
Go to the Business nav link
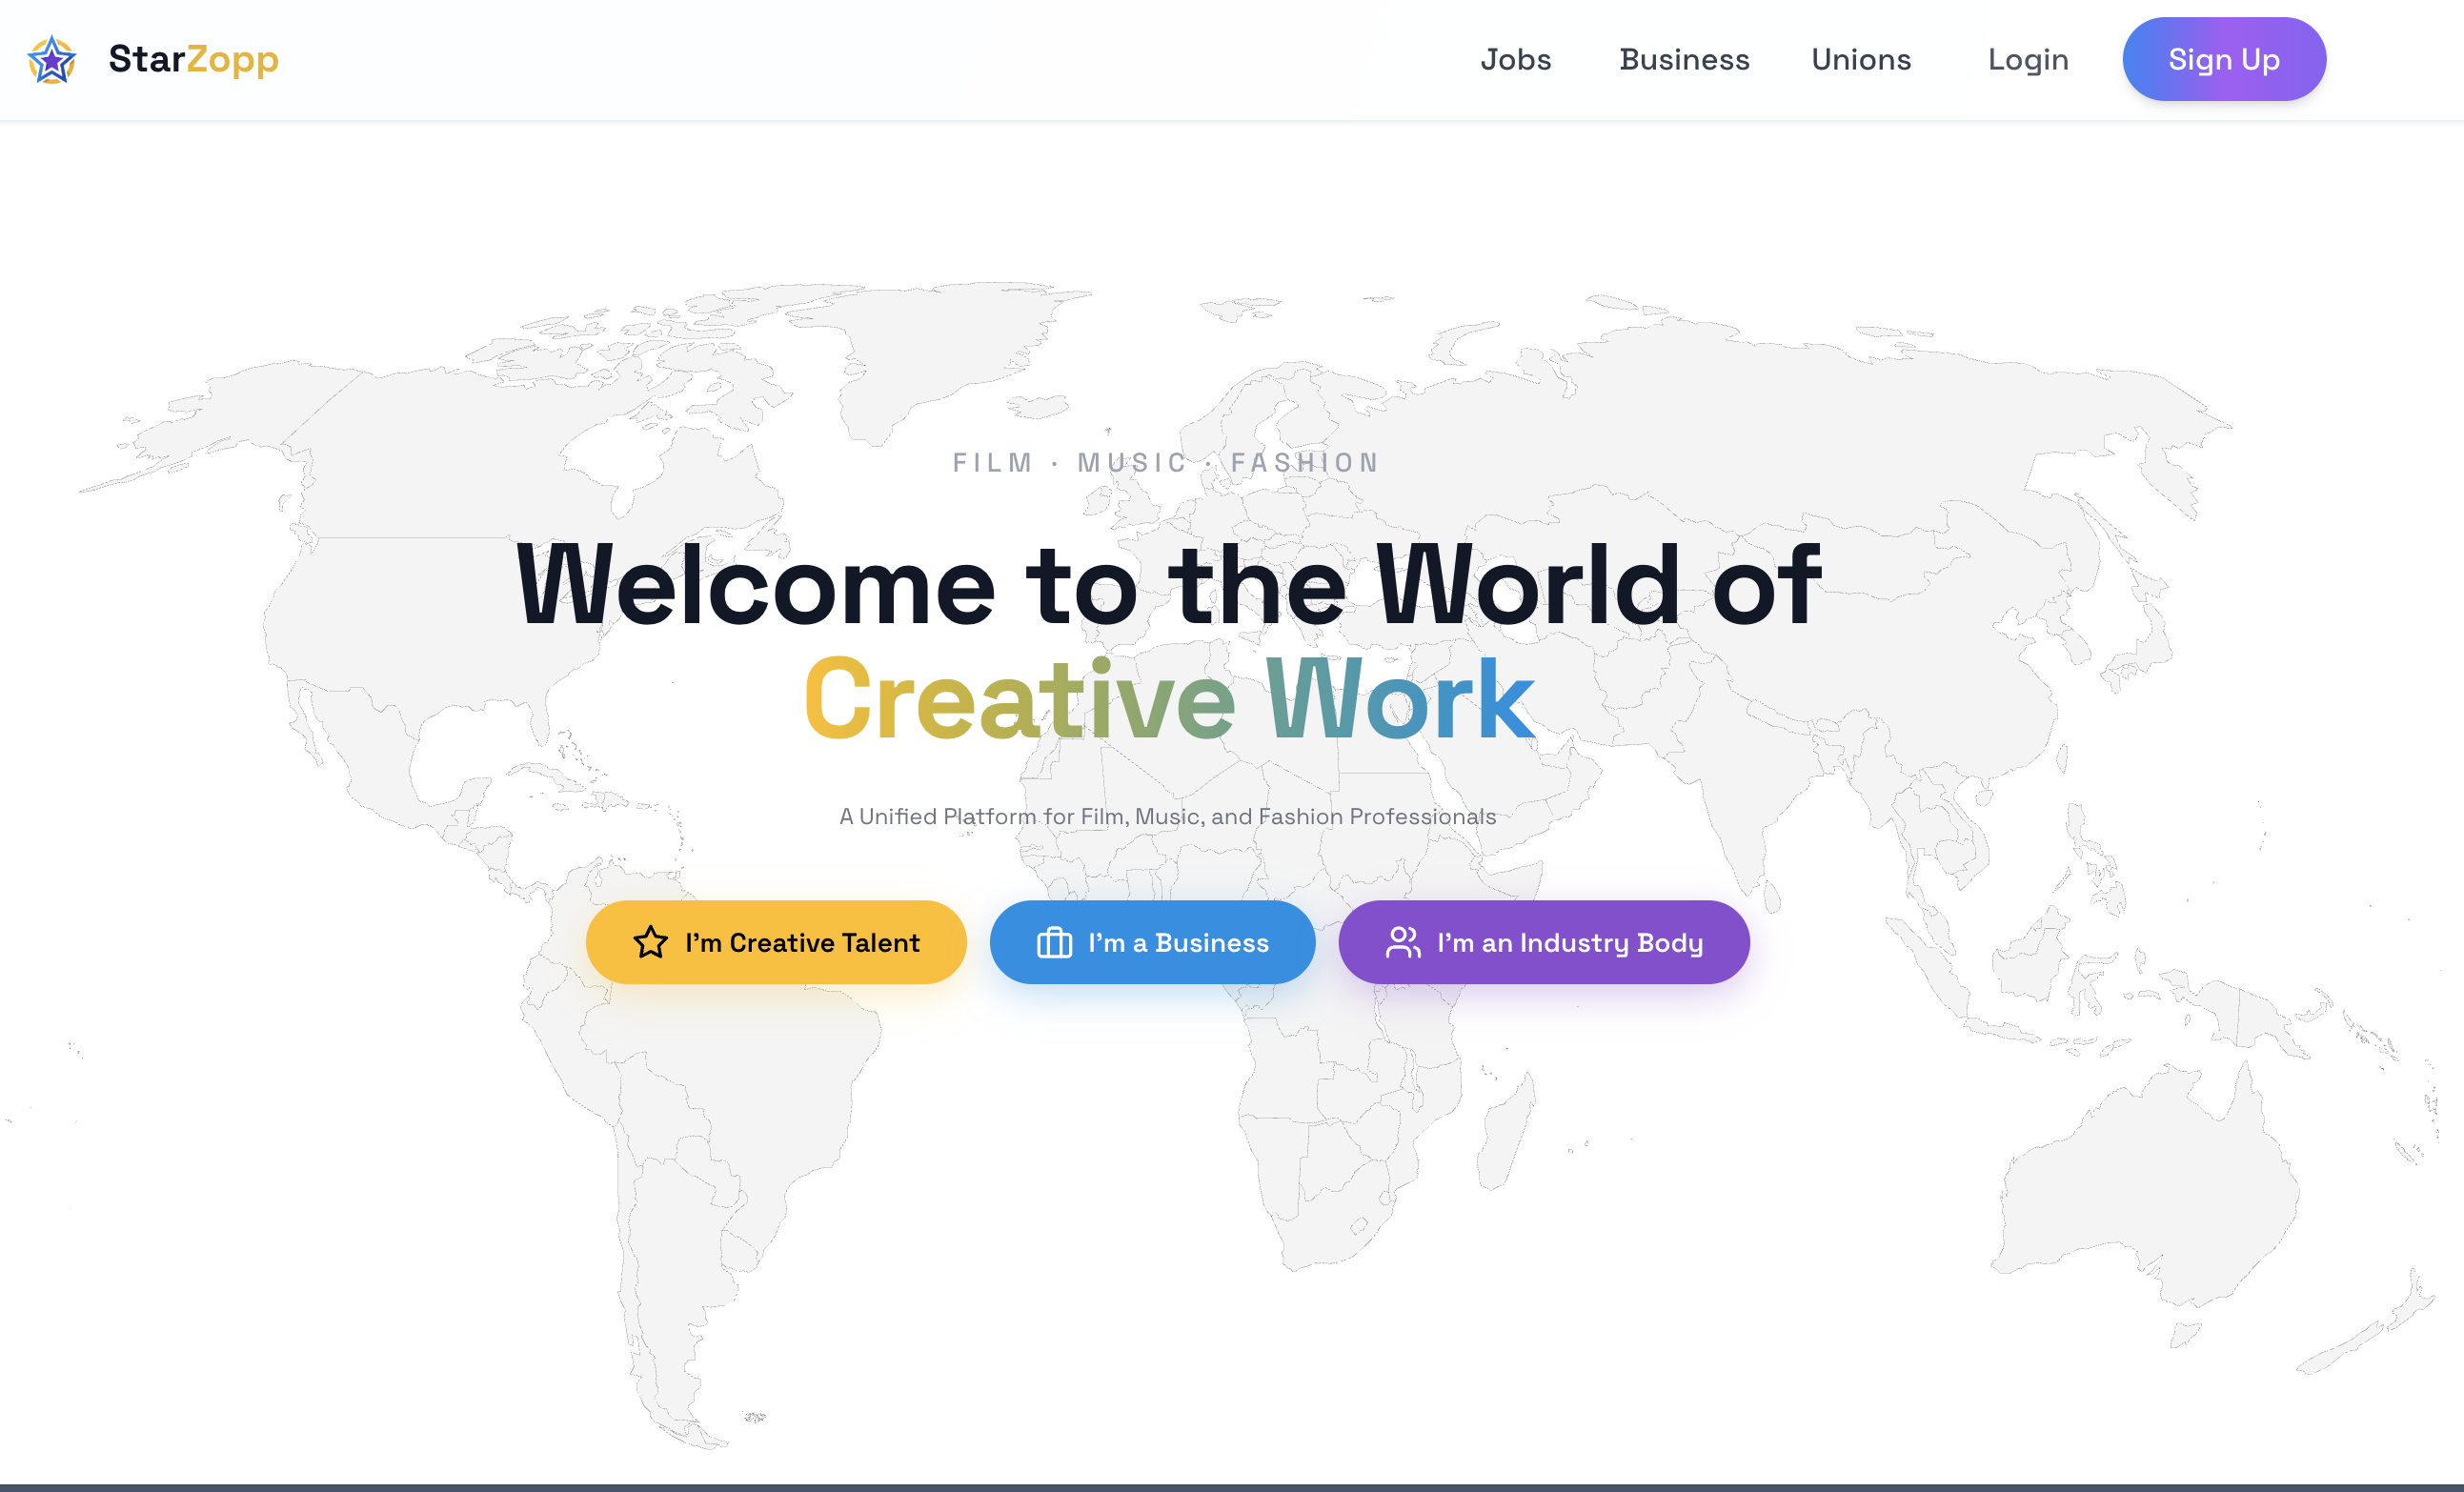[1684, 60]
